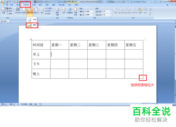Viewport: 176px width, 127px height.
Task: Switch to the View (视图) tab
Action: tap(54, 5)
